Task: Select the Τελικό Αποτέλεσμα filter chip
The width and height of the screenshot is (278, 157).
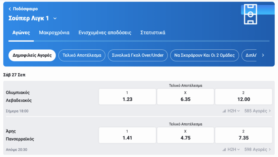Action: coord(82,55)
